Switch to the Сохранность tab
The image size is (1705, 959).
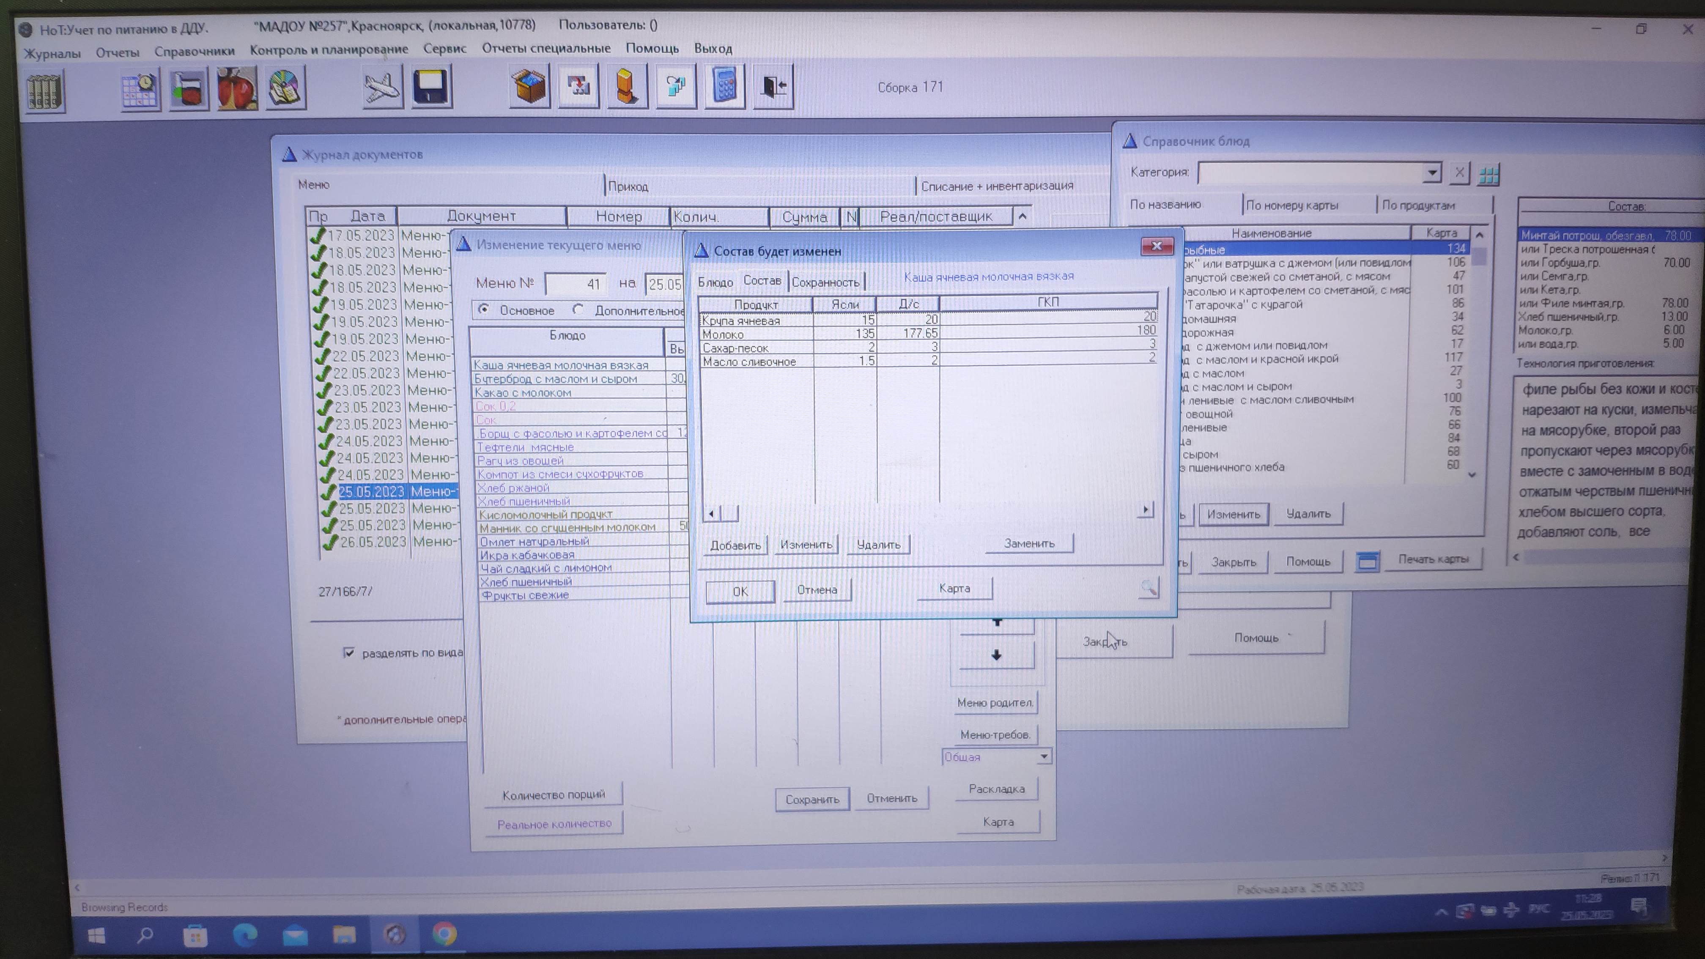tap(825, 282)
